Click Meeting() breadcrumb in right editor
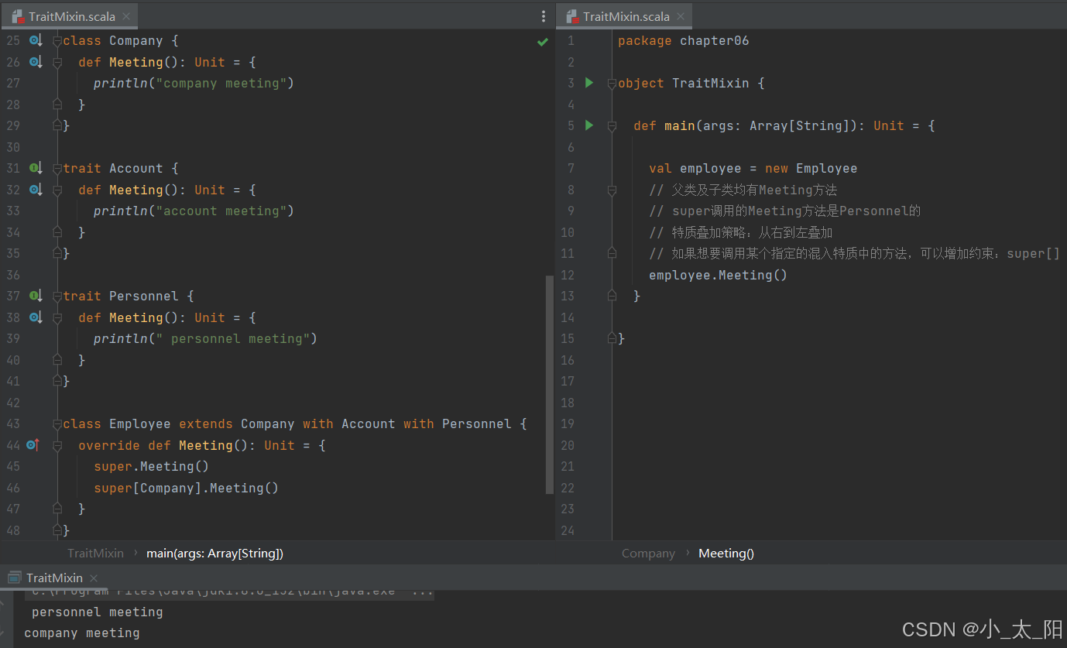This screenshot has height=648, width=1067. 726,553
